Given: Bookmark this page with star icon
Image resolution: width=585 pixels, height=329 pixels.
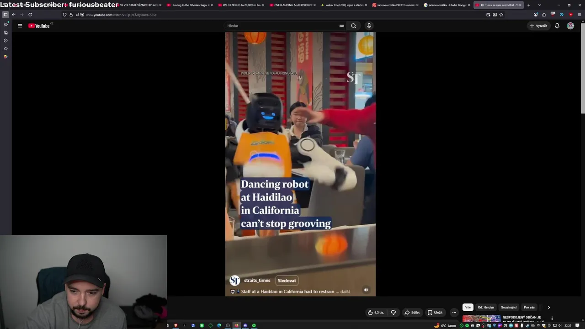Looking at the screenshot, I should (x=501, y=15).
